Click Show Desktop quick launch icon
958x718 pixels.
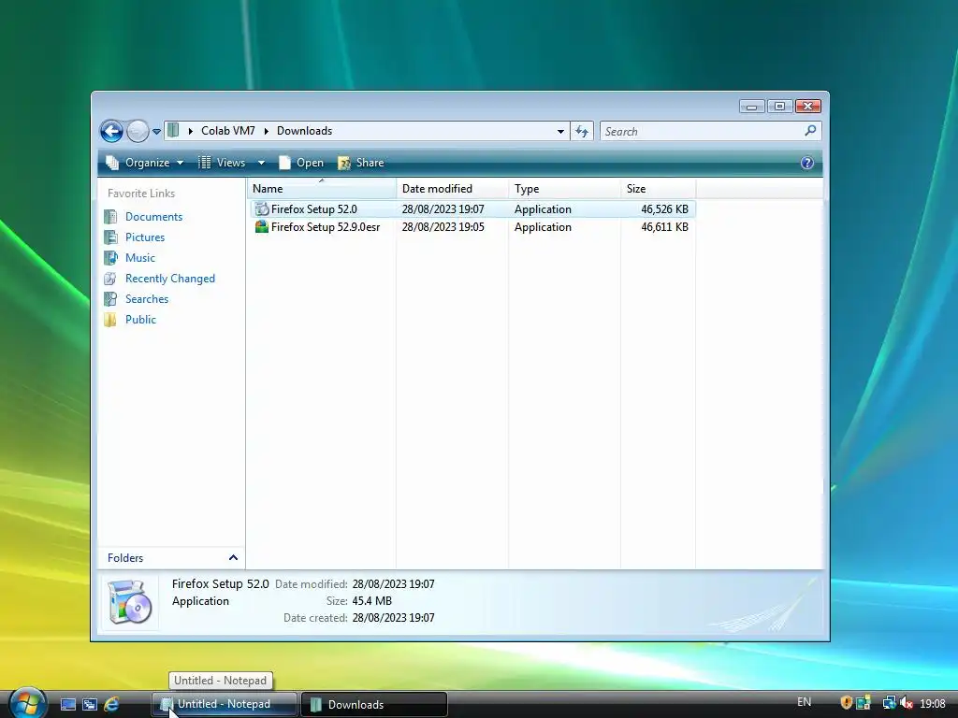[67, 704]
